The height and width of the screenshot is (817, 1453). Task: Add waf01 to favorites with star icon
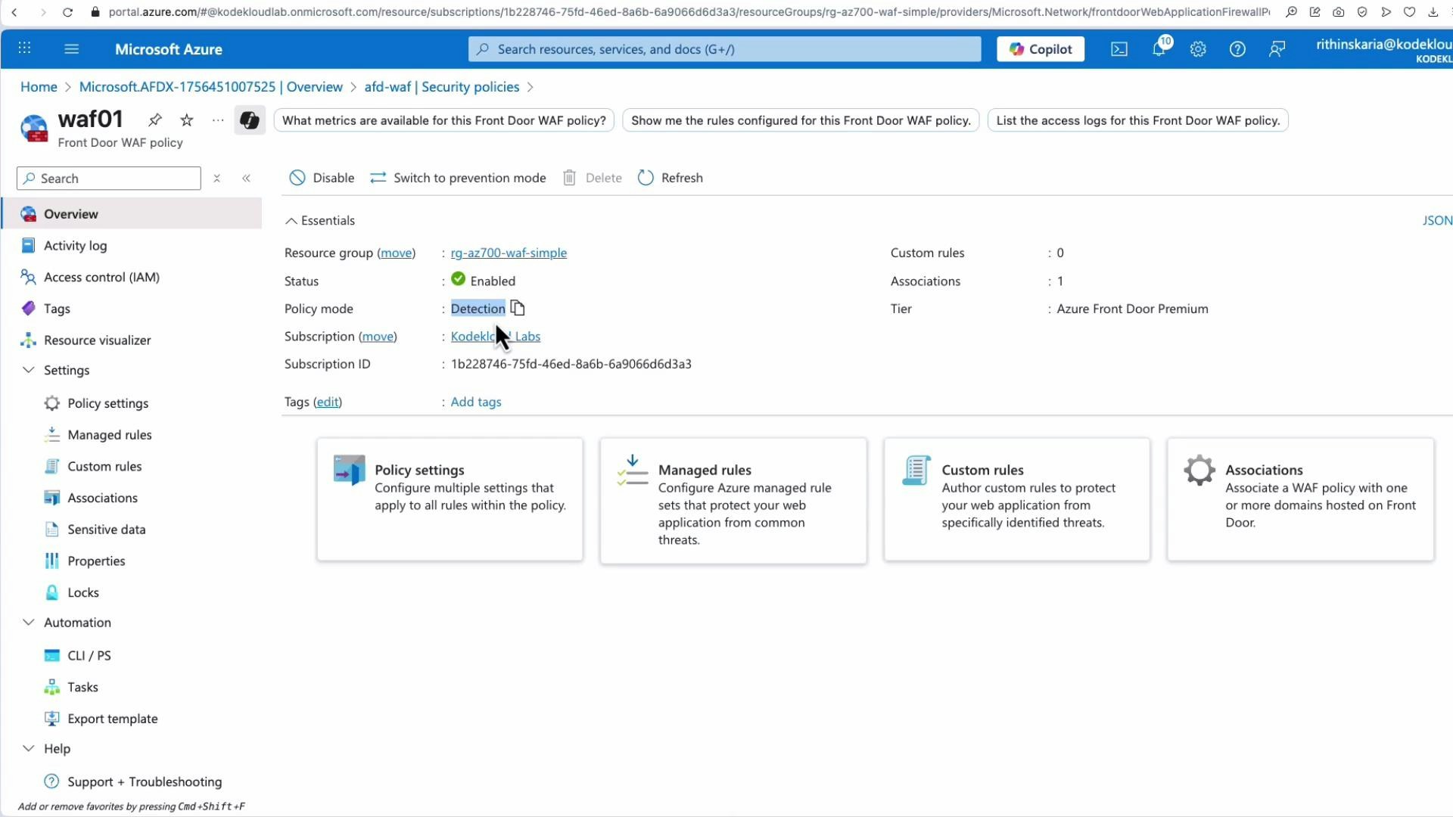tap(186, 120)
